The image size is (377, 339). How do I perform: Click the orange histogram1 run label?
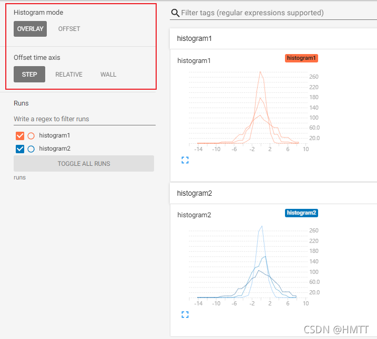click(x=301, y=58)
